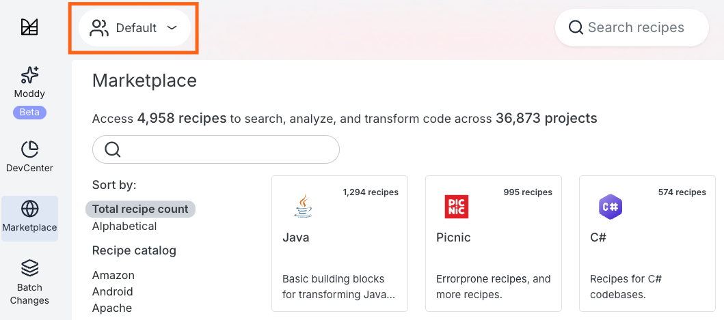The image size is (724, 320).
Task: Sort by Total recipe count
Action: (x=140, y=209)
